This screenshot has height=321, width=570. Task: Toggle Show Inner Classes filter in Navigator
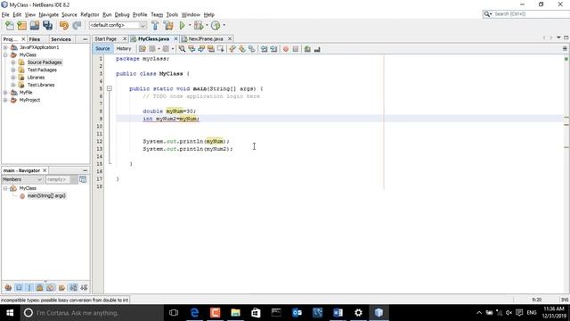[50, 287]
